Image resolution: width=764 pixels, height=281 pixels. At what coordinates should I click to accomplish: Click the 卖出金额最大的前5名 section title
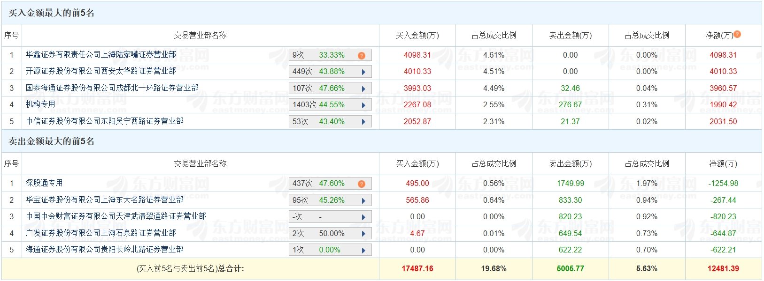click(x=52, y=141)
